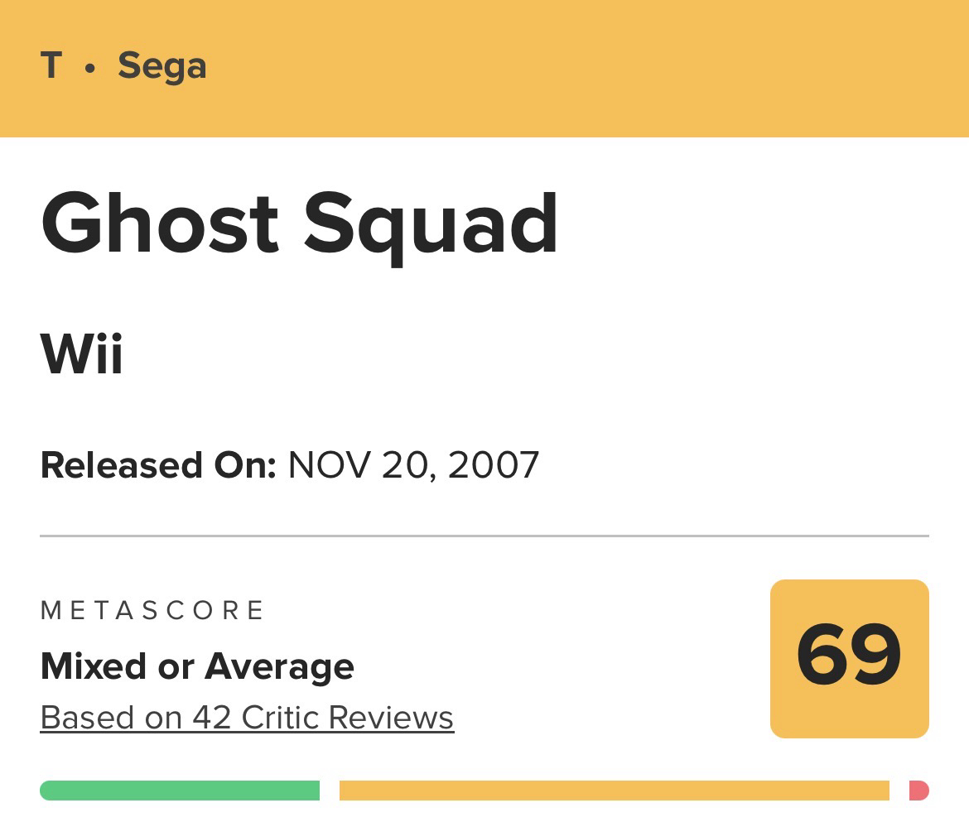Click the dot separator beside Sega

pos(89,68)
